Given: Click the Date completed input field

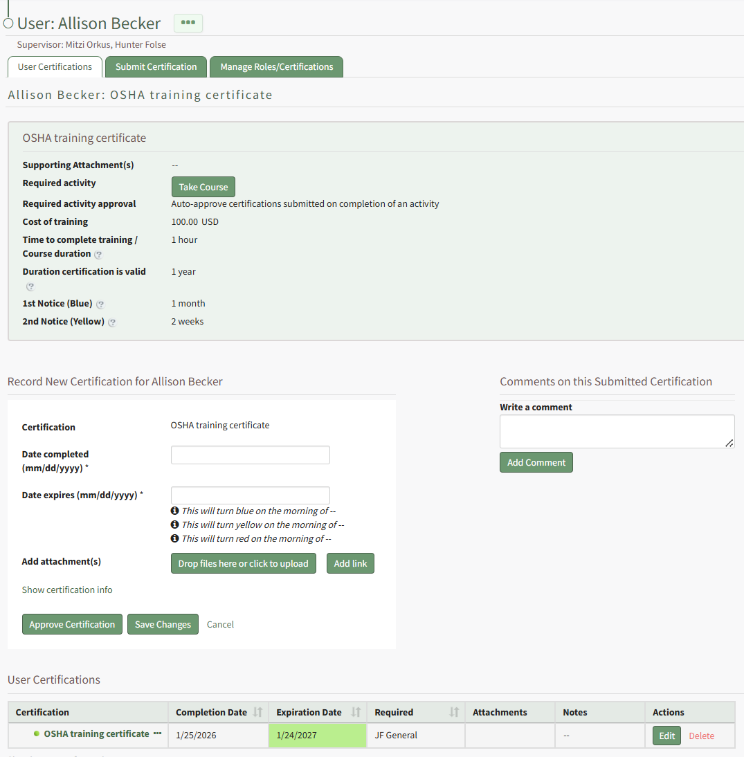Looking at the screenshot, I should 250,455.
